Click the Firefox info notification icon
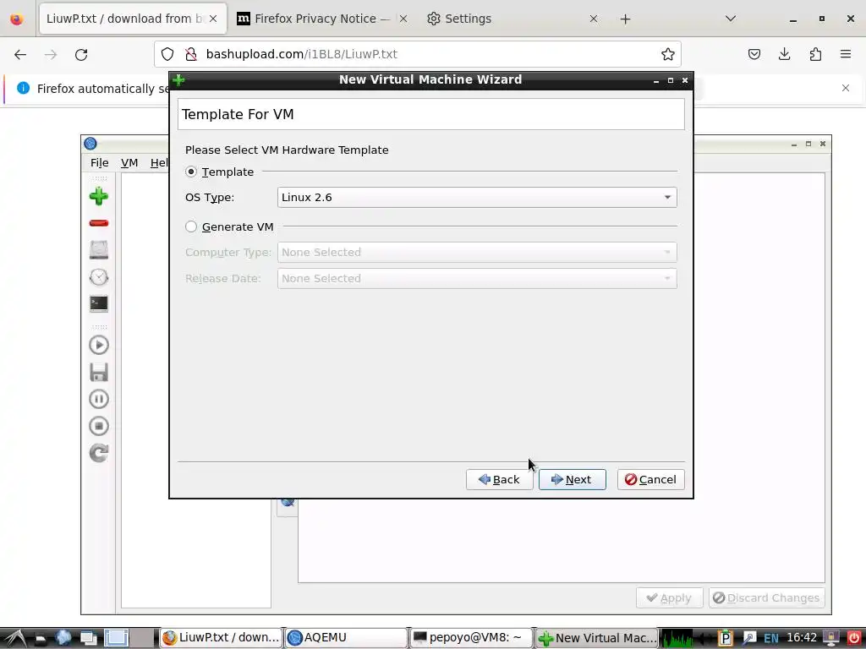The width and height of the screenshot is (866, 649). coord(23,88)
